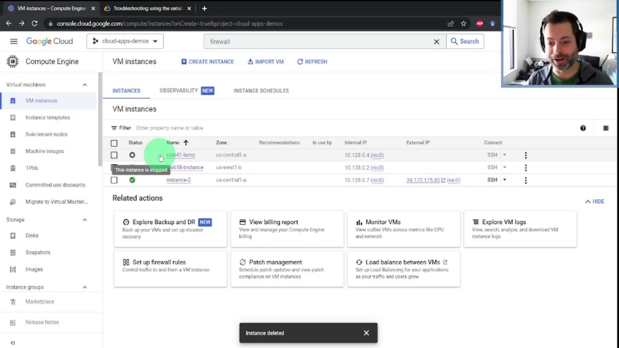Click the Images sidebar icon

click(13, 269)
